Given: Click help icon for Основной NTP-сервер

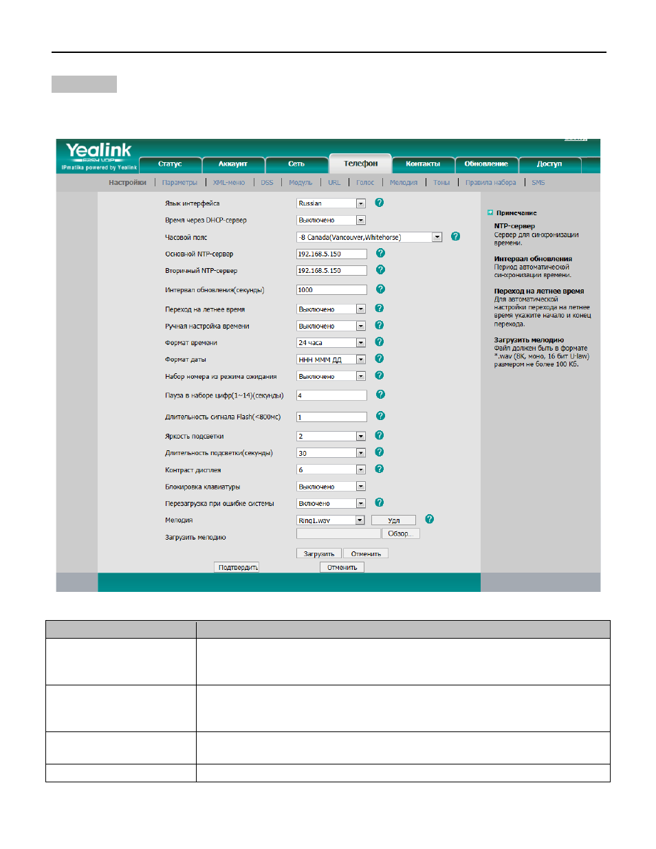Looking at the screenshot, I should (380, 254).
